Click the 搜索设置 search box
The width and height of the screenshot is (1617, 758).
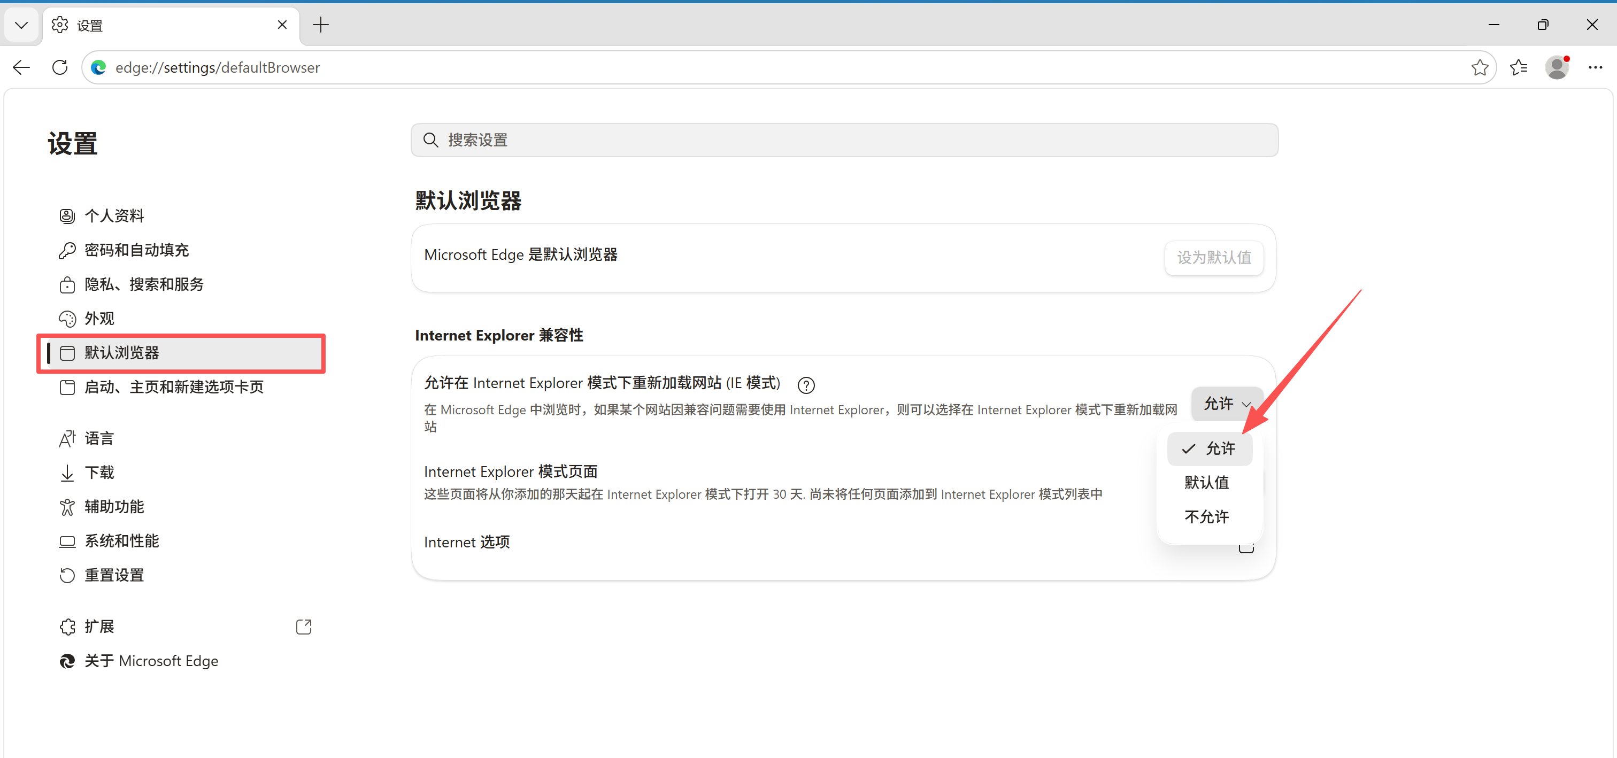click(844, 140)
